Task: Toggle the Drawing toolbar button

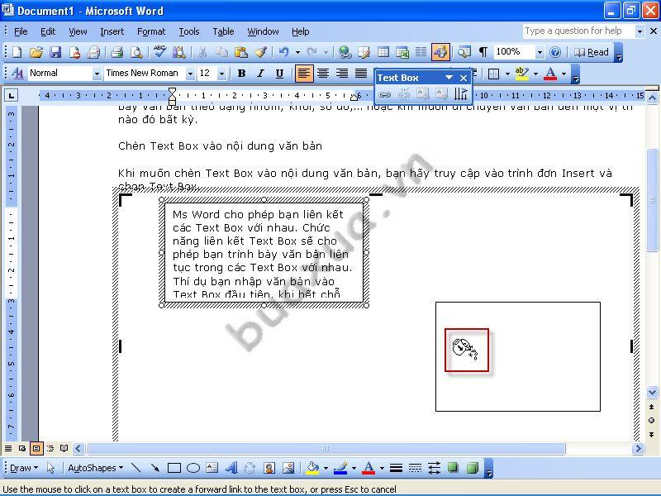Action: click(x=440, y=52)
